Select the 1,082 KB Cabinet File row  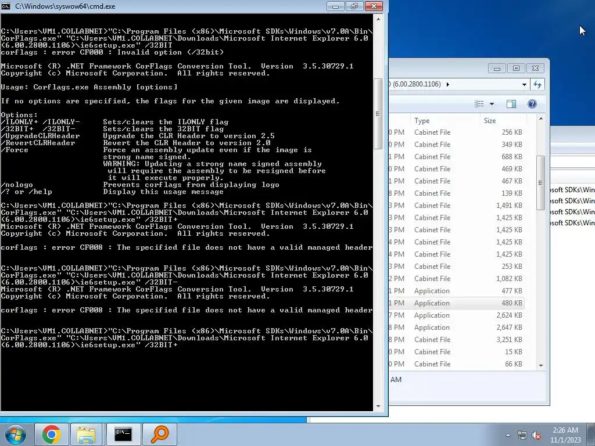pyautogui.click(x=457, y=278)
